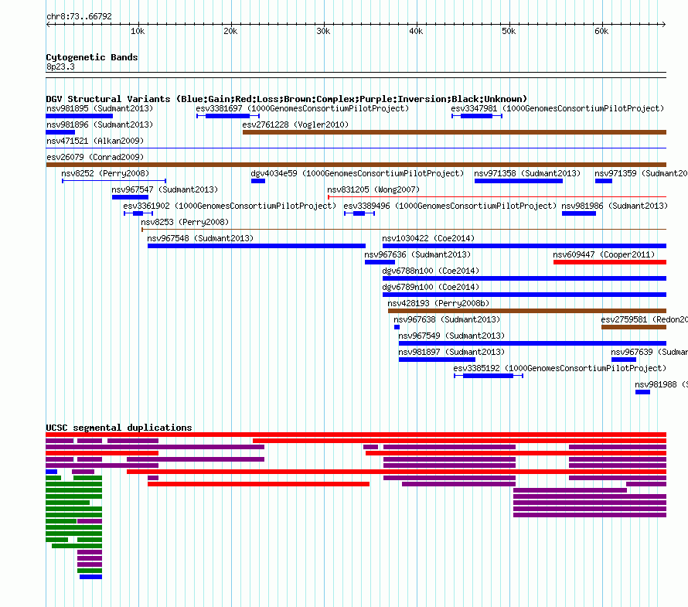Image resolution: width=688 pixels, height=607 pixels.
Task: Open nsv967548 (Sudmant2013) label
Action: [x=200, y=238]
